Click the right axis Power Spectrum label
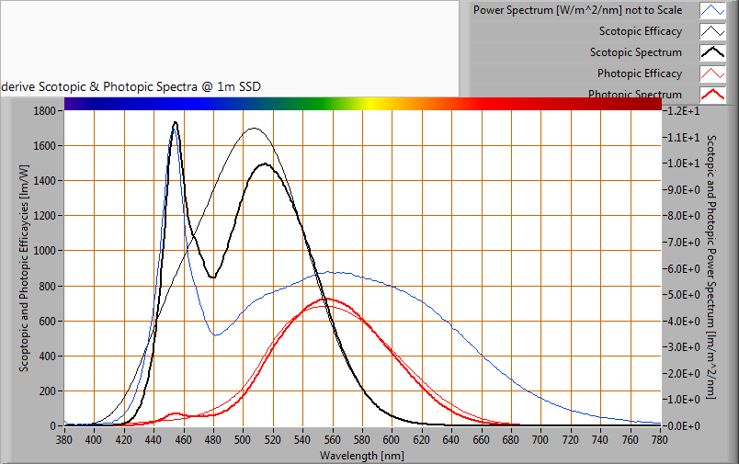 click(711, 266)
